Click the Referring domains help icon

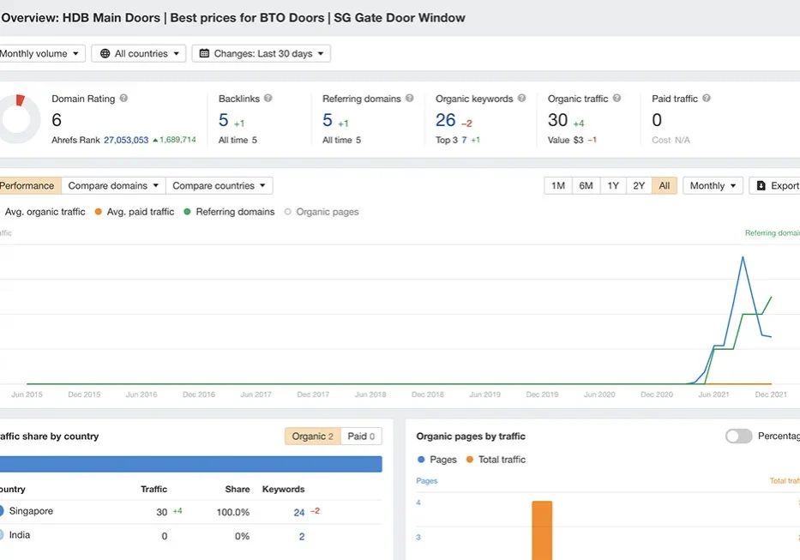(410, 99)
